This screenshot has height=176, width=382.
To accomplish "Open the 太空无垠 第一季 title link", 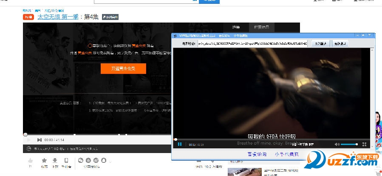I will (58, 17).
